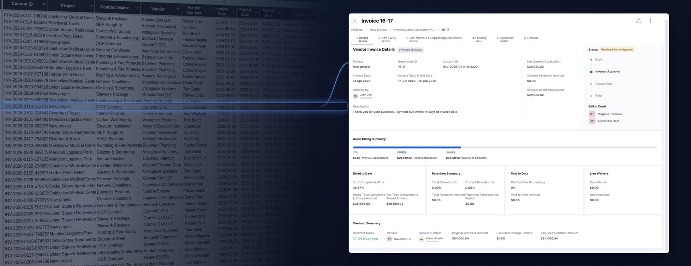Switch to the 1. Details tab
This screenshot has height=266, width=691.
[x=362, y=39]
